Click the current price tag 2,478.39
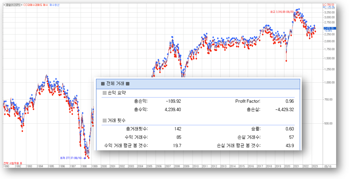 [330, 28]
